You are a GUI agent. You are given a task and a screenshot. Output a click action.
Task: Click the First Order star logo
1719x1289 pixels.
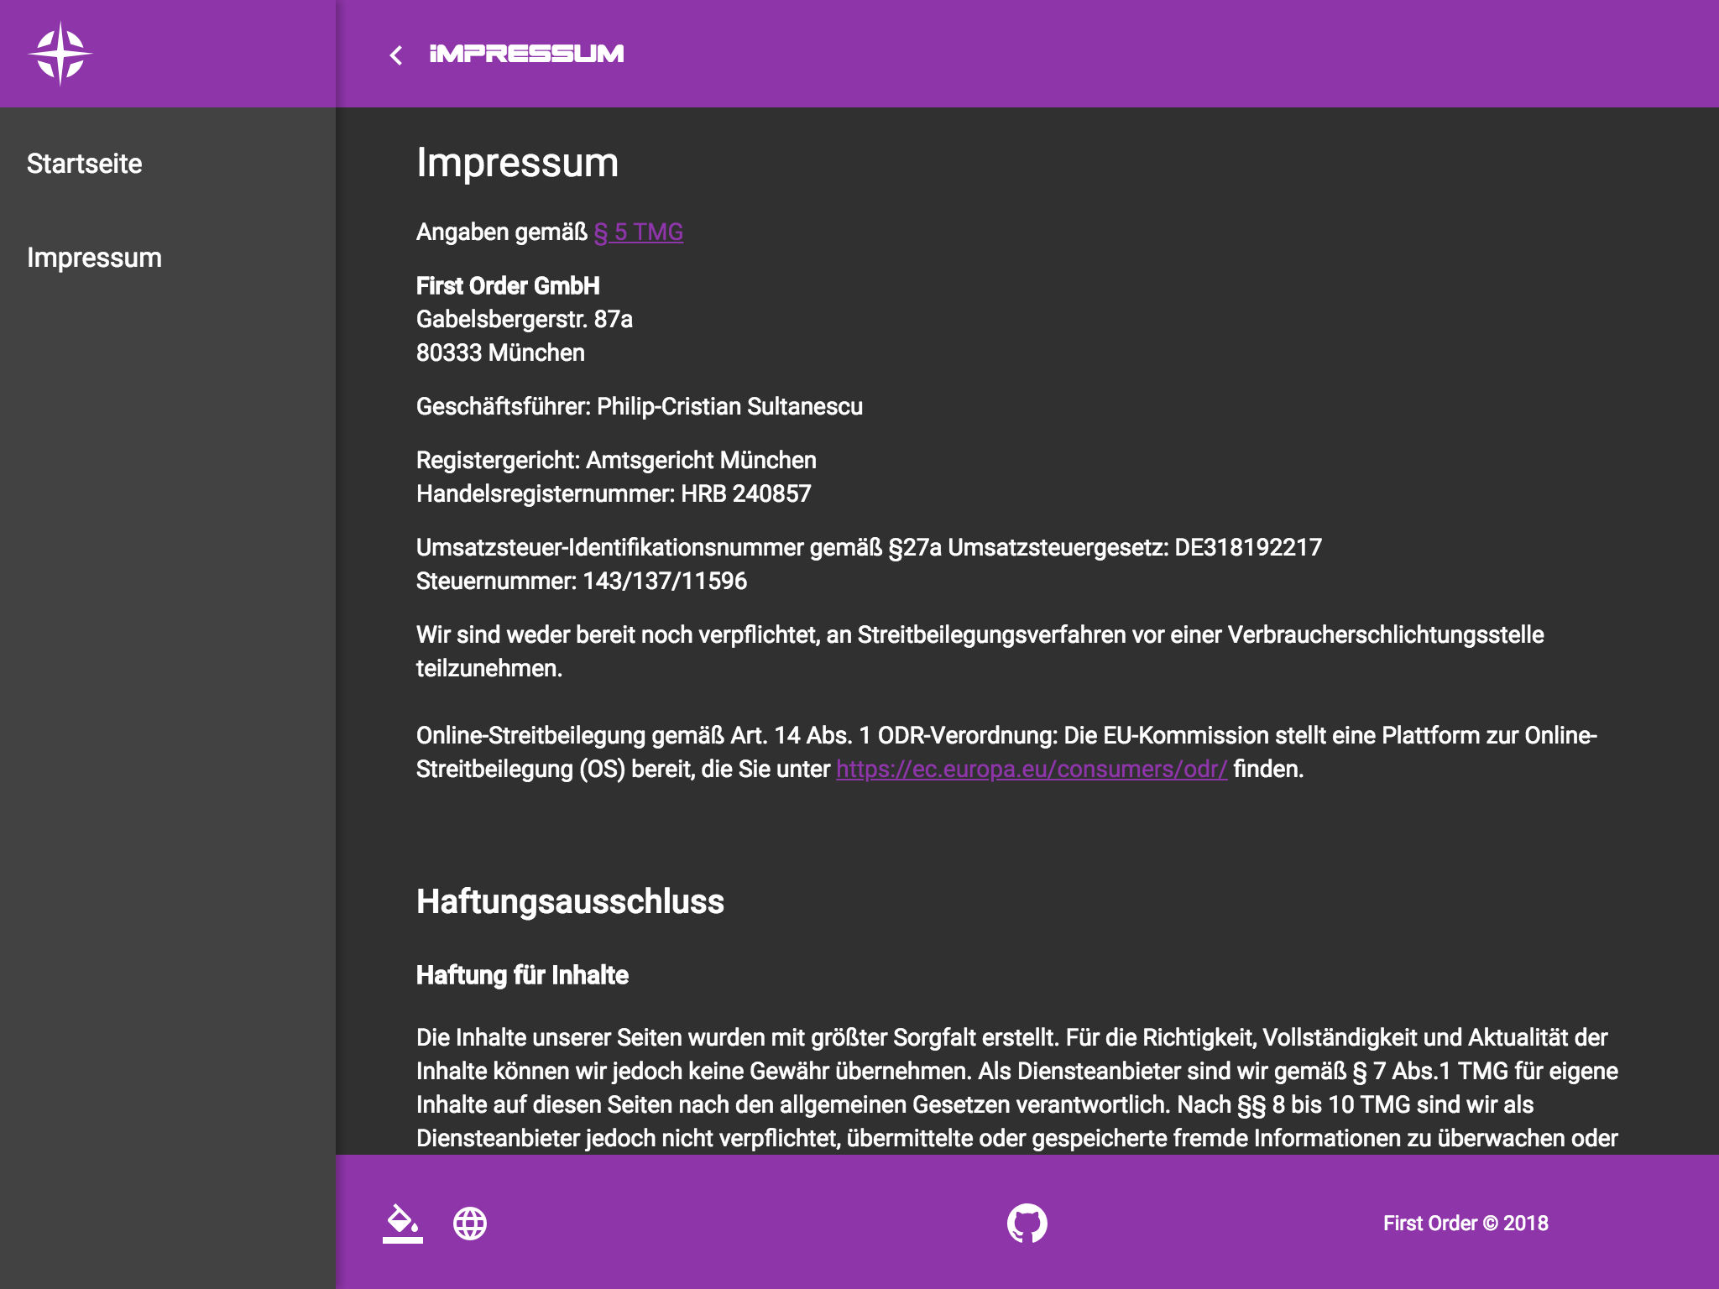point(60,54)
